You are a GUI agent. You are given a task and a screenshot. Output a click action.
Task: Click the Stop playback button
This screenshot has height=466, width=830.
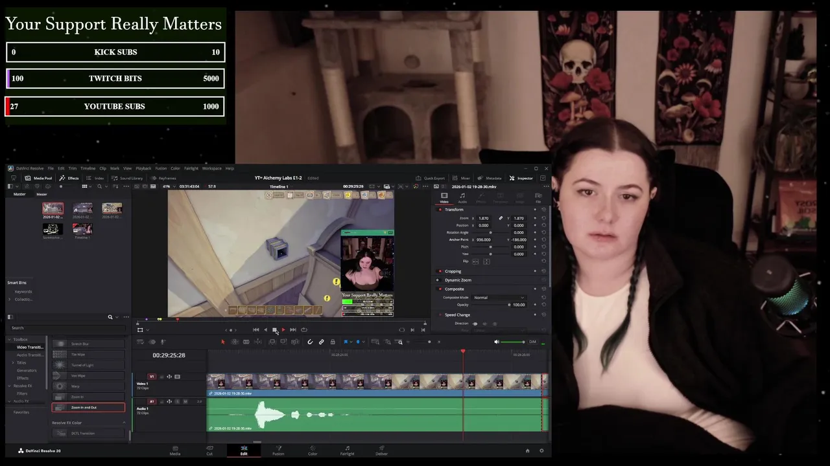274,329
